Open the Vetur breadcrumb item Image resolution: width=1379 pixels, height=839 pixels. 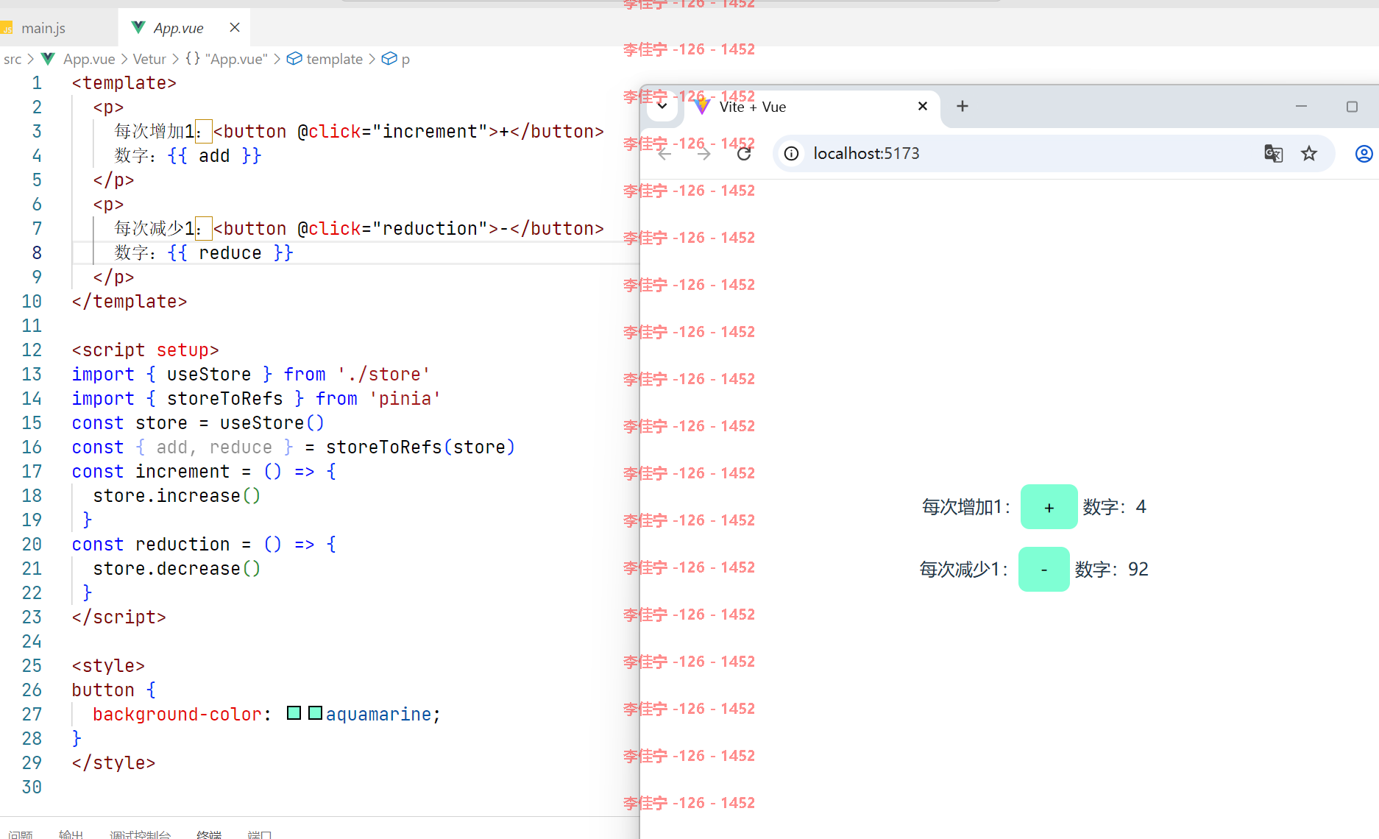(149, 59)
